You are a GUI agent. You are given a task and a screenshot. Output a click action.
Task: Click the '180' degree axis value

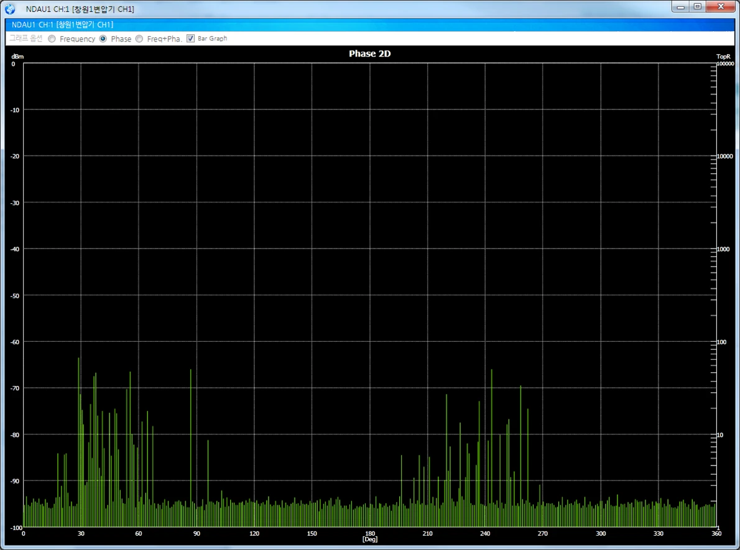370,533
